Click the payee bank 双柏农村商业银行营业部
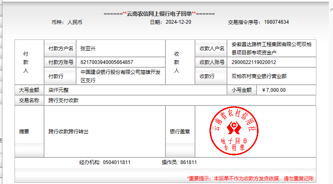 [259, 76]
